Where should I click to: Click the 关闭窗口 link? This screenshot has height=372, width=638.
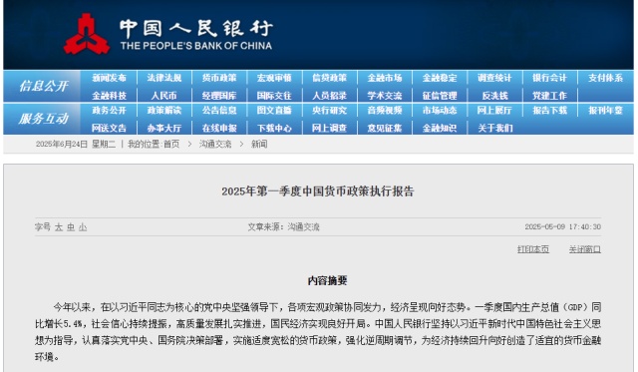585,249
